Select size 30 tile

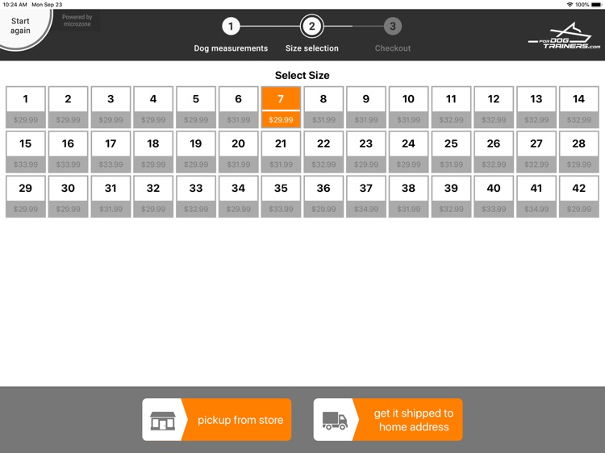point(69,197)
